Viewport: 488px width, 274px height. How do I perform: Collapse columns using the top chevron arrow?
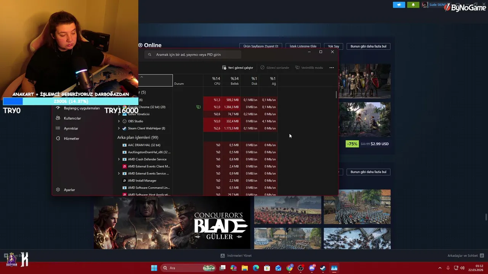click(141, 77)
